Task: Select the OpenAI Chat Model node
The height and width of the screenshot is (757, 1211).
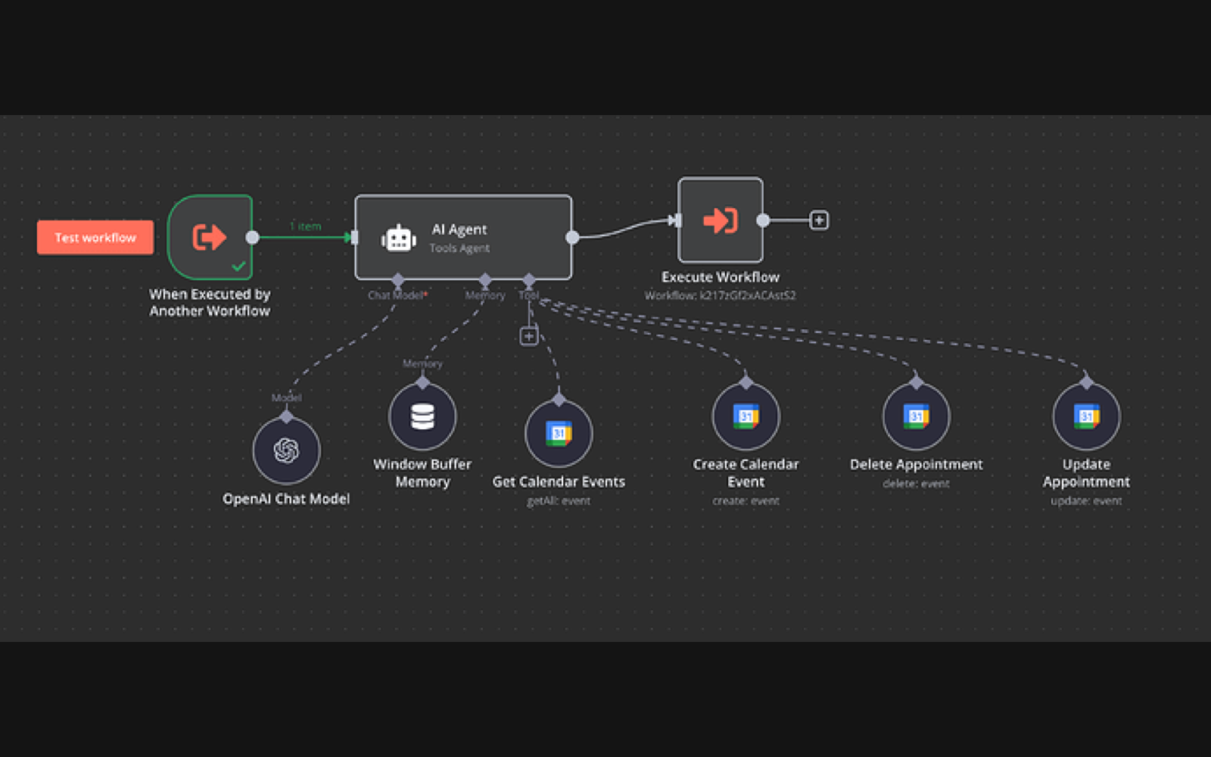Action: (286, 450)
